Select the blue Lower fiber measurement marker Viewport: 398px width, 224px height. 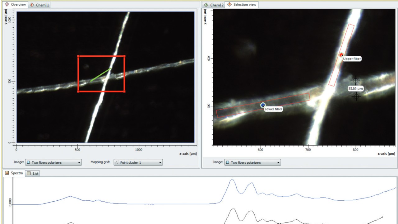tap(263, 105)
